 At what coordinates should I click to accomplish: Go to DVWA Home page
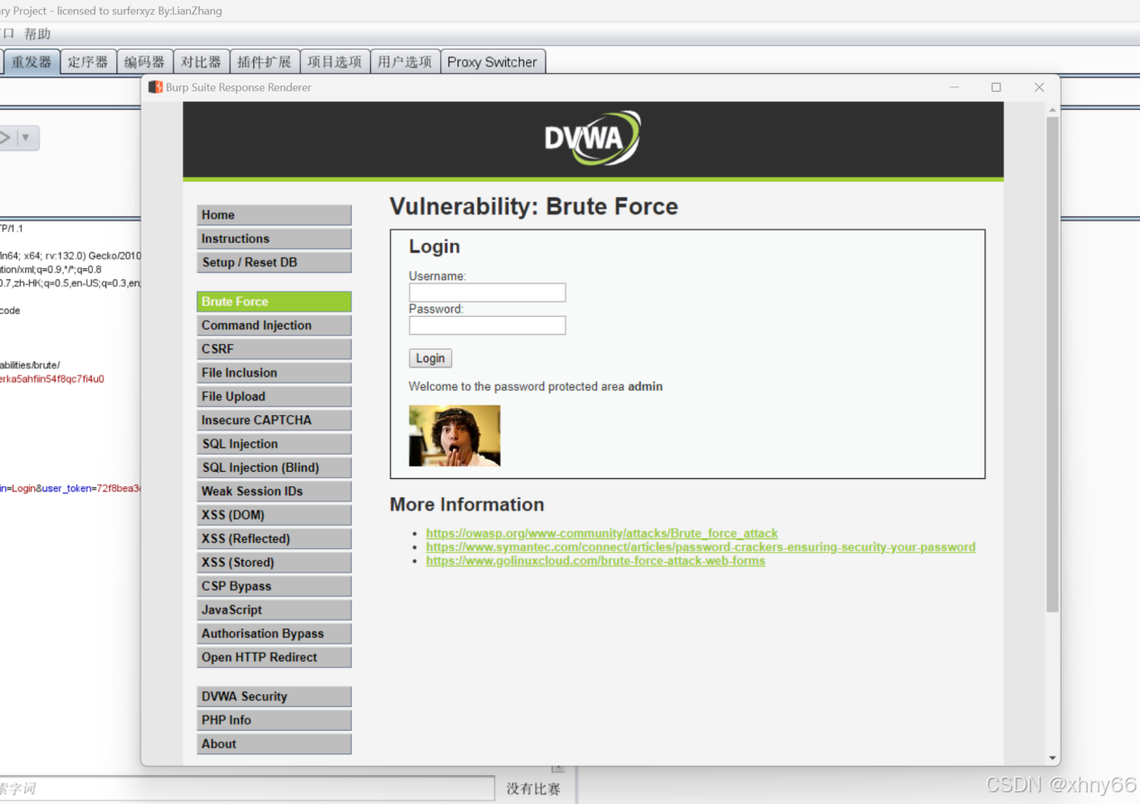pos(274,215)
